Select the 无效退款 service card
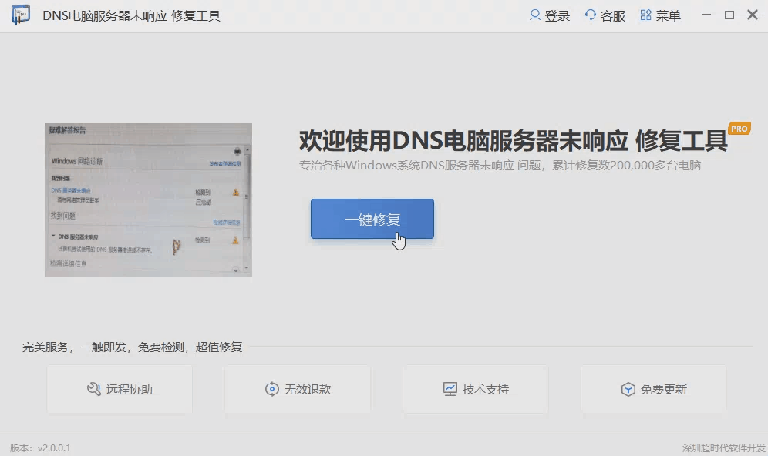The width and height of the screenshot is (768, 456). 298,390
